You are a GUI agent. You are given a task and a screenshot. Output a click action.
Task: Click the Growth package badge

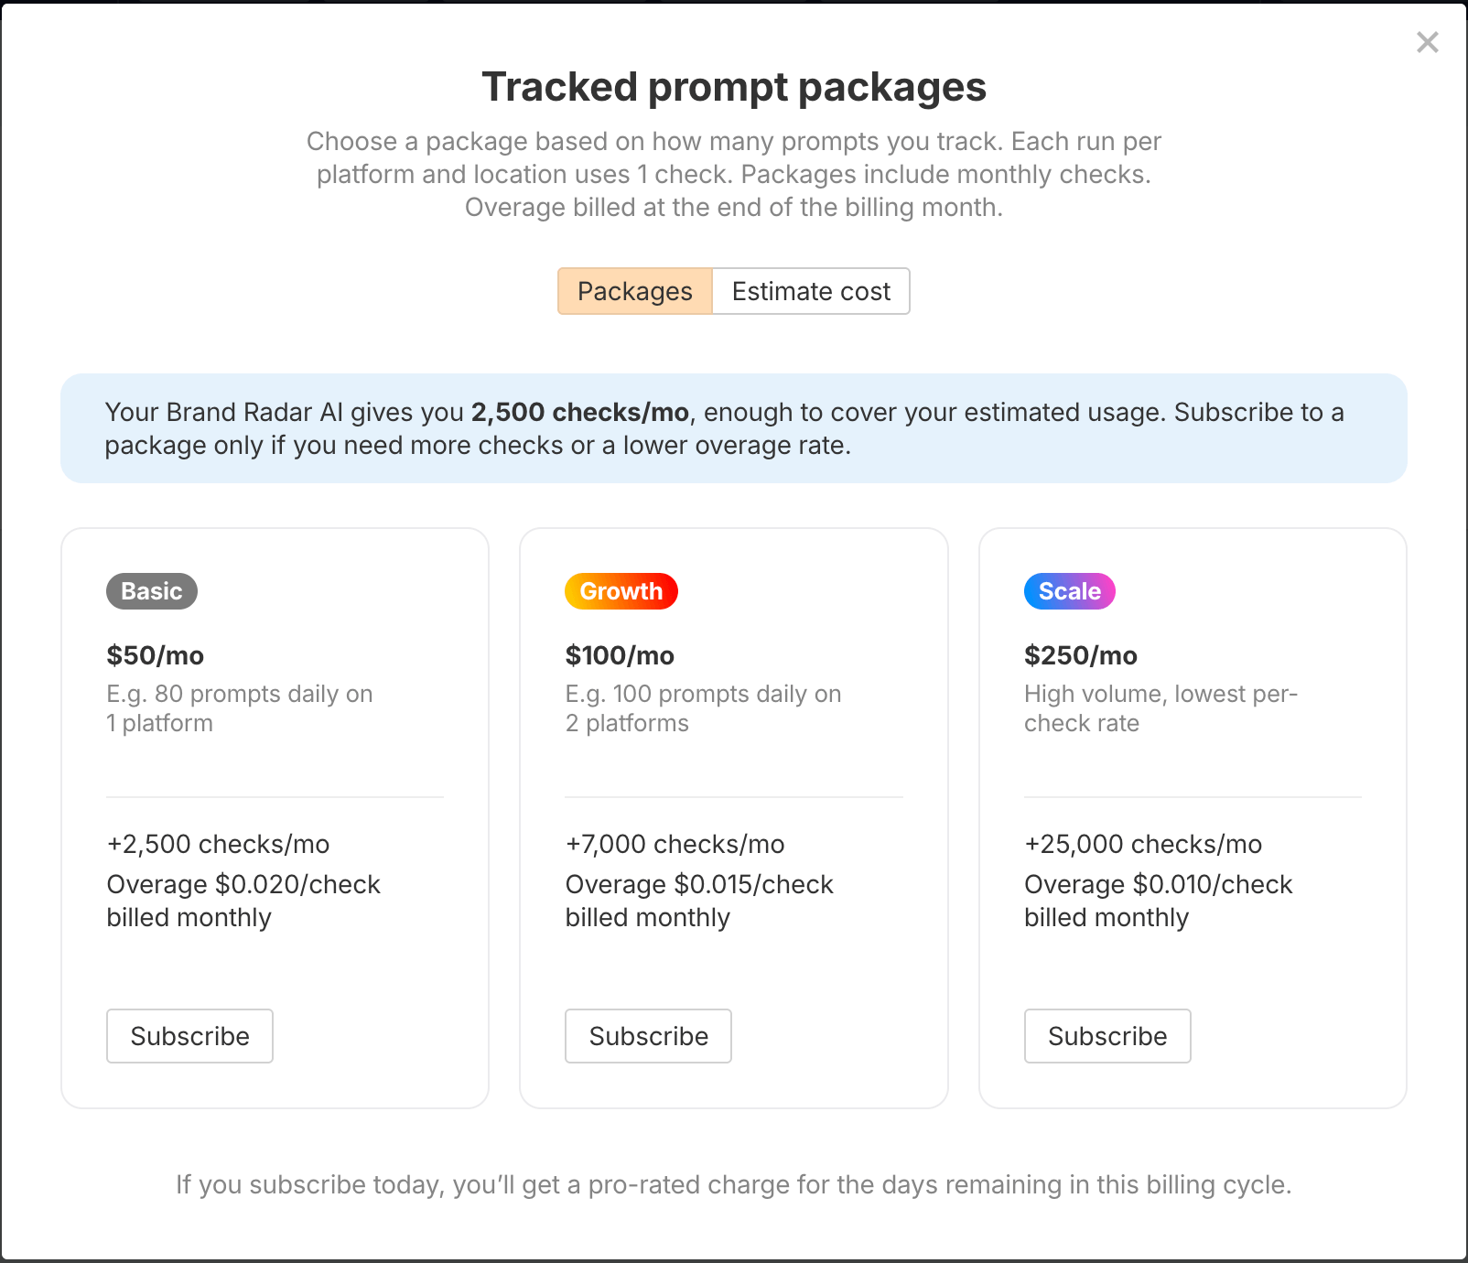pyautogui.click(x=621, y=591)
